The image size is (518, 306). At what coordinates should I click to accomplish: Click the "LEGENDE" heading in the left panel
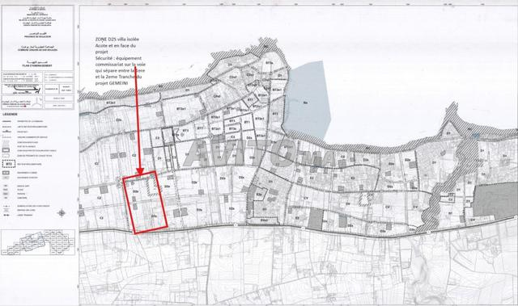pos(10,115)
